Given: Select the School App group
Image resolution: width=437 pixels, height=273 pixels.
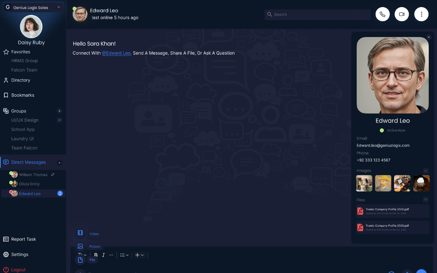Looking at the screenshot, I should pyautogui.click(x=23, y=129).
